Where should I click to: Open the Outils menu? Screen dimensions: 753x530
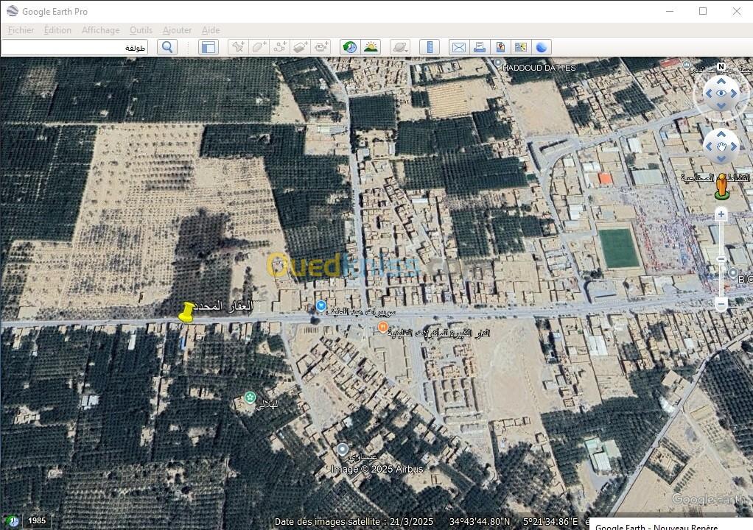click(x=141, y=30)
